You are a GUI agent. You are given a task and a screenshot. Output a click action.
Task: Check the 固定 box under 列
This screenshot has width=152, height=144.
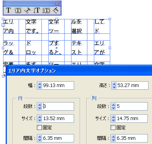pos(113,127)
